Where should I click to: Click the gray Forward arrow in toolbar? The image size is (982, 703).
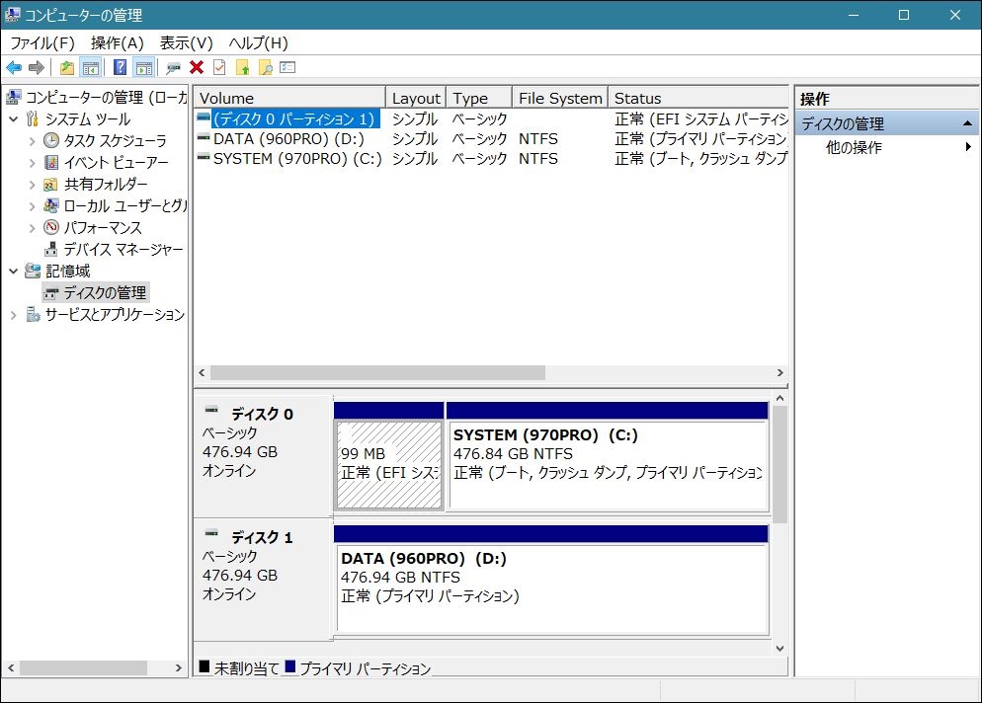tap(37, 67)
